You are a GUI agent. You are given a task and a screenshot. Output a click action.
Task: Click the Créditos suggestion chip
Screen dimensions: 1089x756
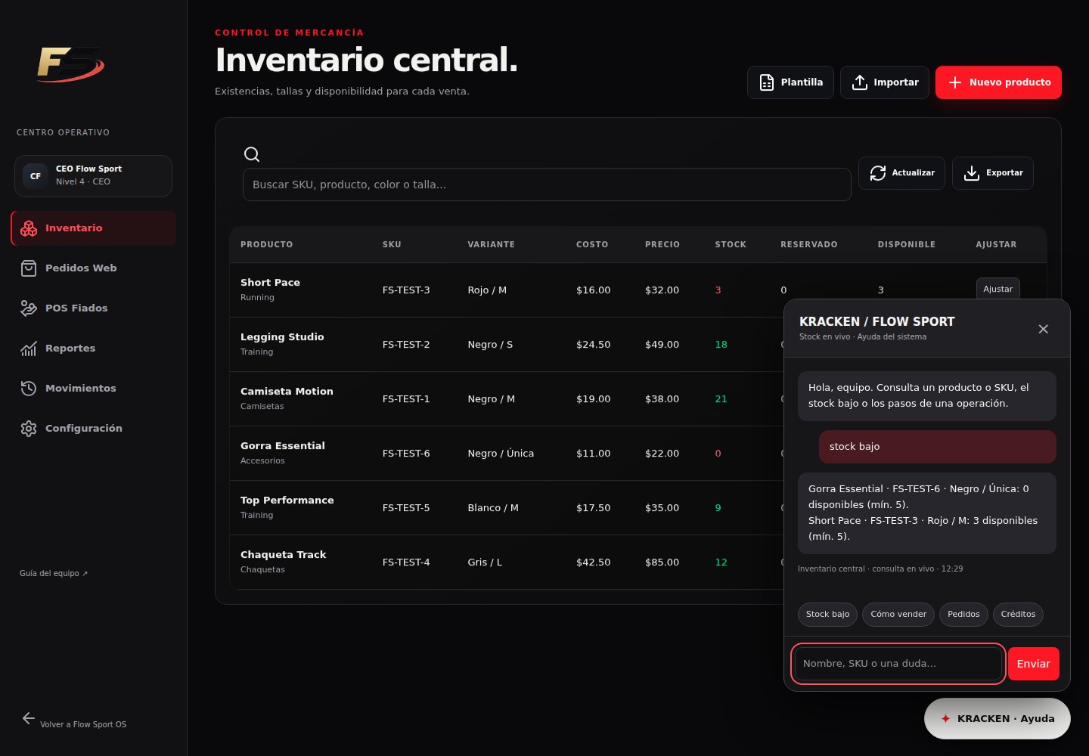tap(1018, 614)
